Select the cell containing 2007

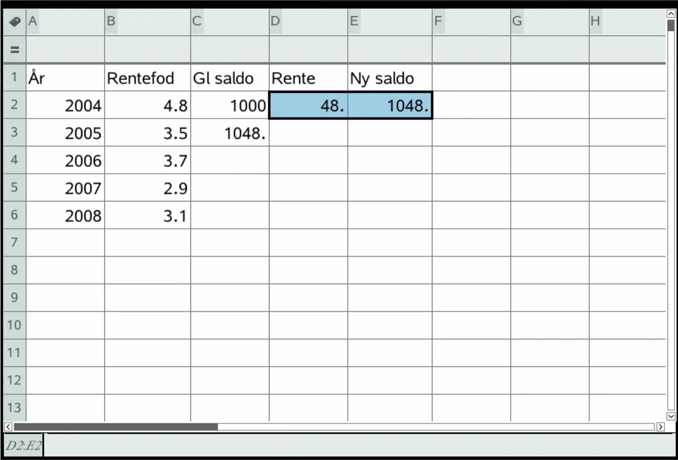coord(66,188)
